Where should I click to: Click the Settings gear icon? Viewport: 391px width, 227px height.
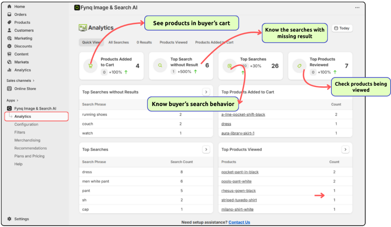tap(9, 219)
